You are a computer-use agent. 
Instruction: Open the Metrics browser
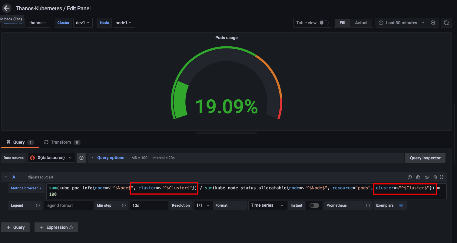tap(26, 188)
